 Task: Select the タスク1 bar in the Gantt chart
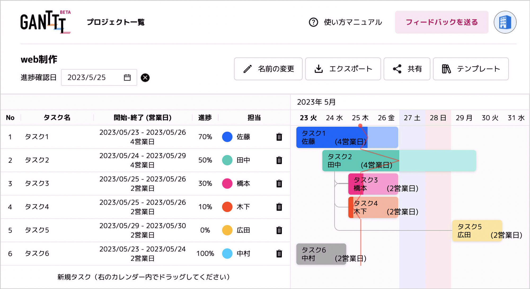tap(347, 137)
